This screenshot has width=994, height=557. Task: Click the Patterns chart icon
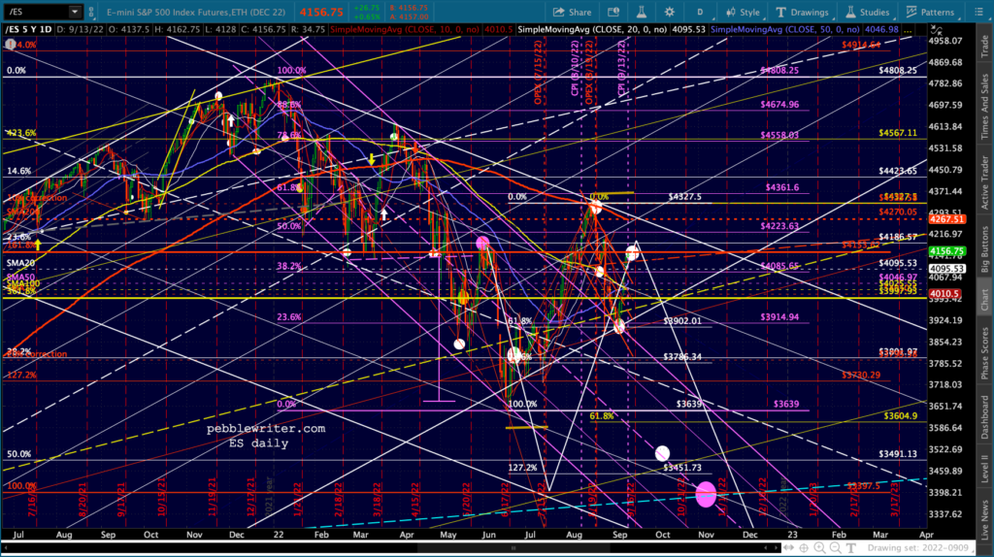911,12
